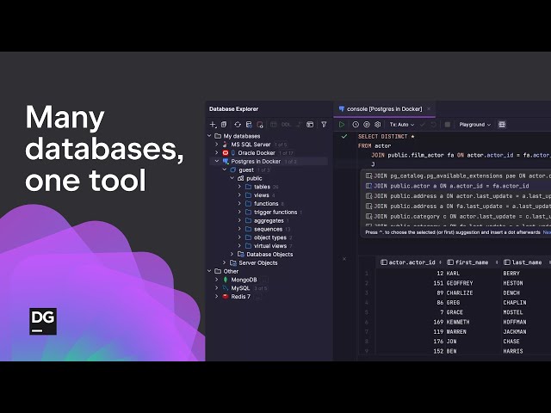The height and width of the screenshot is (413, 551).
Task: Expand the views folder
Action: [x=239, y=195]
